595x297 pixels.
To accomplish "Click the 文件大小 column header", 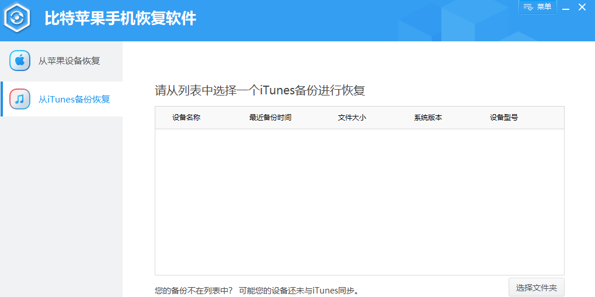I will point(352,117).
